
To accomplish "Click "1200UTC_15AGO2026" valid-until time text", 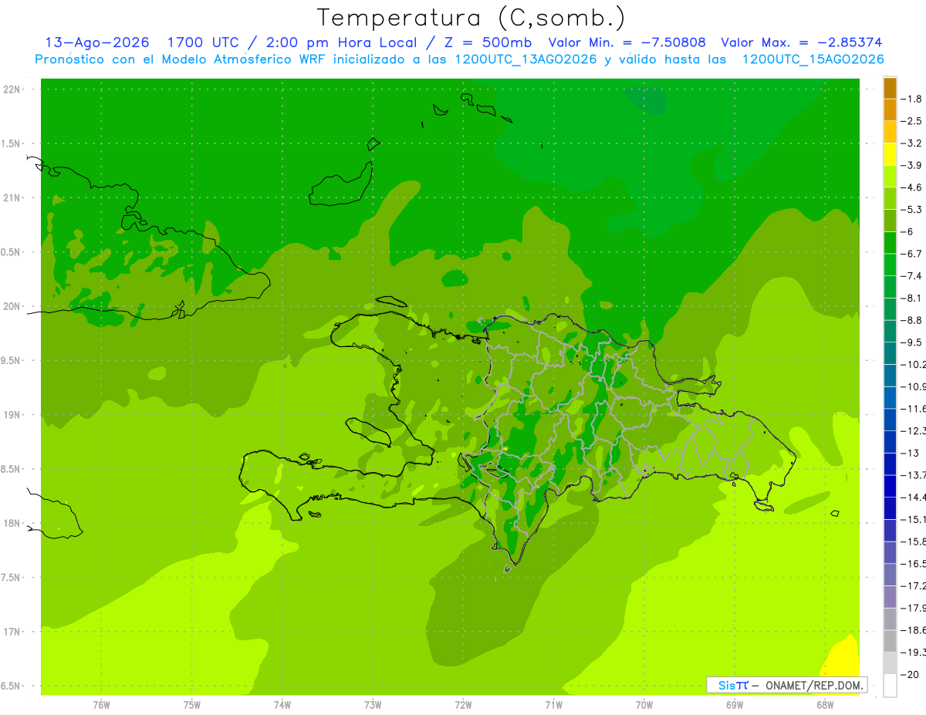I will point(813,59).
